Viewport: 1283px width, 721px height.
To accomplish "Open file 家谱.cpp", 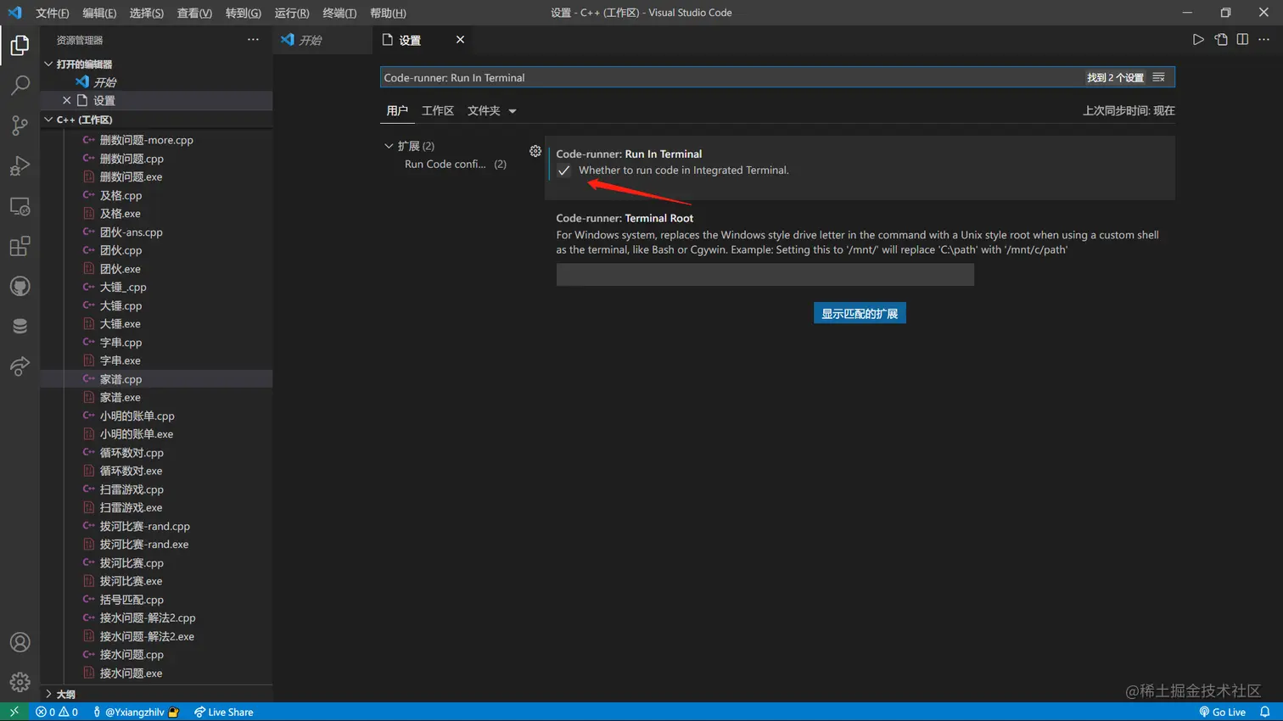I will coord(157,379).
